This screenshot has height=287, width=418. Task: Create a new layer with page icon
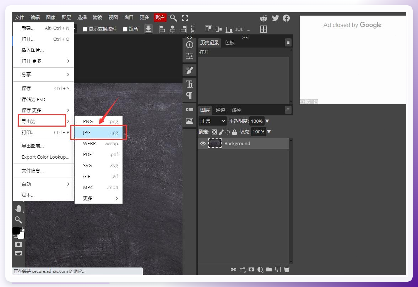(x=278, y=269)
